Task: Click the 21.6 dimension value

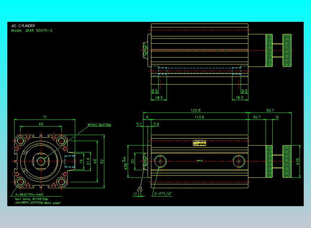Action: 88,161
